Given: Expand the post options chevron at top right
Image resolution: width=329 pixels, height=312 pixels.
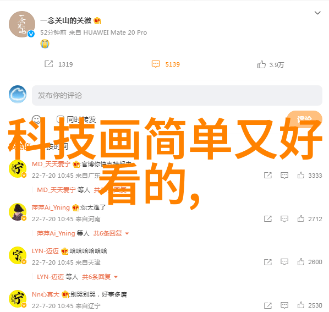Looking at the screenshot, I should coord(317,13).
